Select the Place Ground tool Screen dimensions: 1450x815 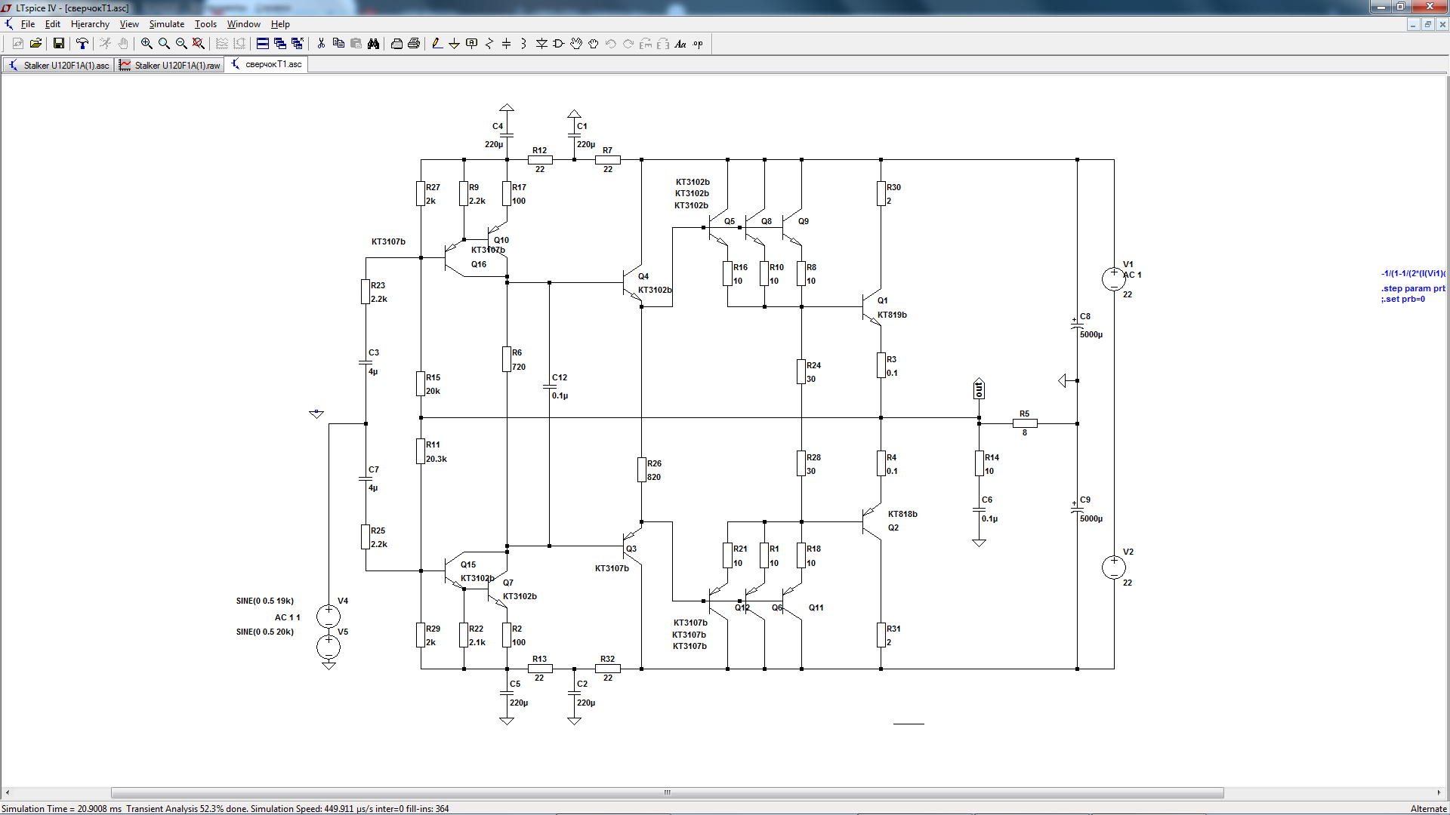point(454,44)
